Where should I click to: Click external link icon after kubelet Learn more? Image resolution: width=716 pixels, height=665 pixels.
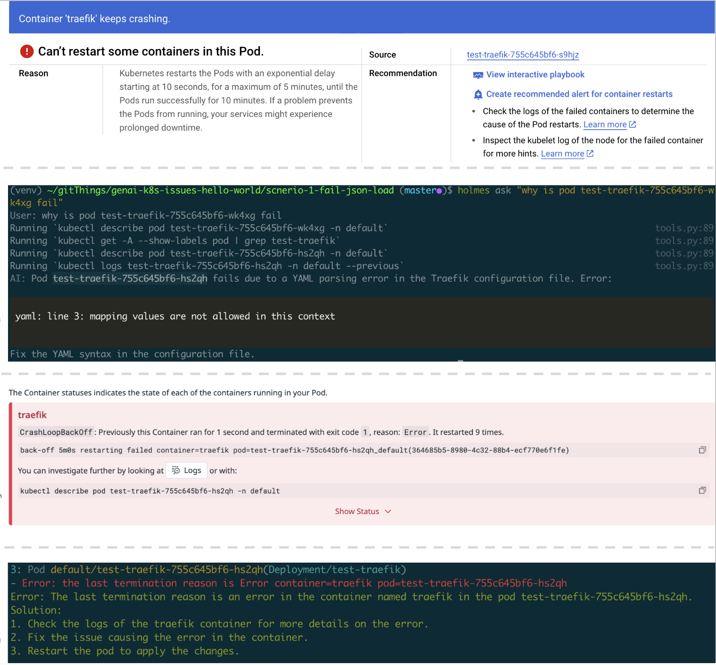[590, 154]
